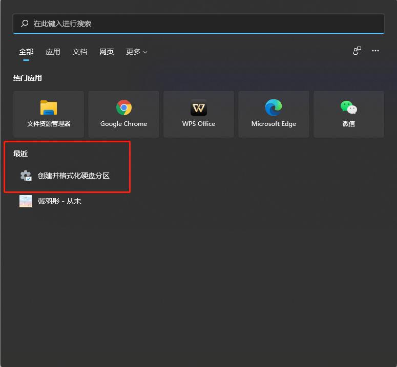Switch to the 文档 tab

coord(80,52)
